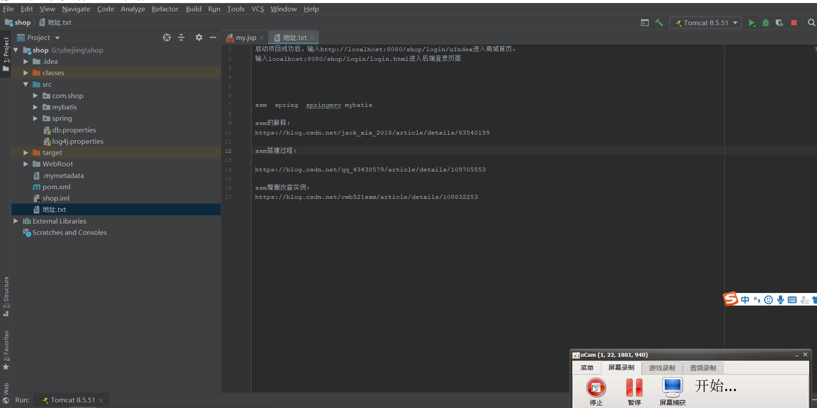
Task: Click Sogou input S logo
Action: 731,299
